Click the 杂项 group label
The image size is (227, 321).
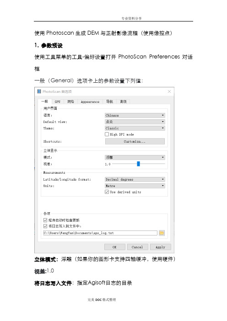click(x=47, y=214)
